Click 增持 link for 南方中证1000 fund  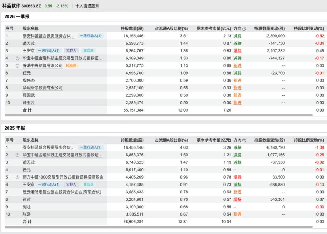coord(237,177)
